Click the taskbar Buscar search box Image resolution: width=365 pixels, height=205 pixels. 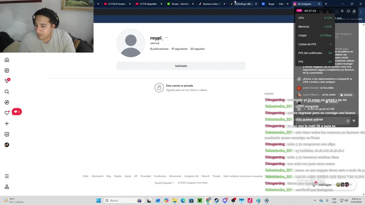point(123,200)
